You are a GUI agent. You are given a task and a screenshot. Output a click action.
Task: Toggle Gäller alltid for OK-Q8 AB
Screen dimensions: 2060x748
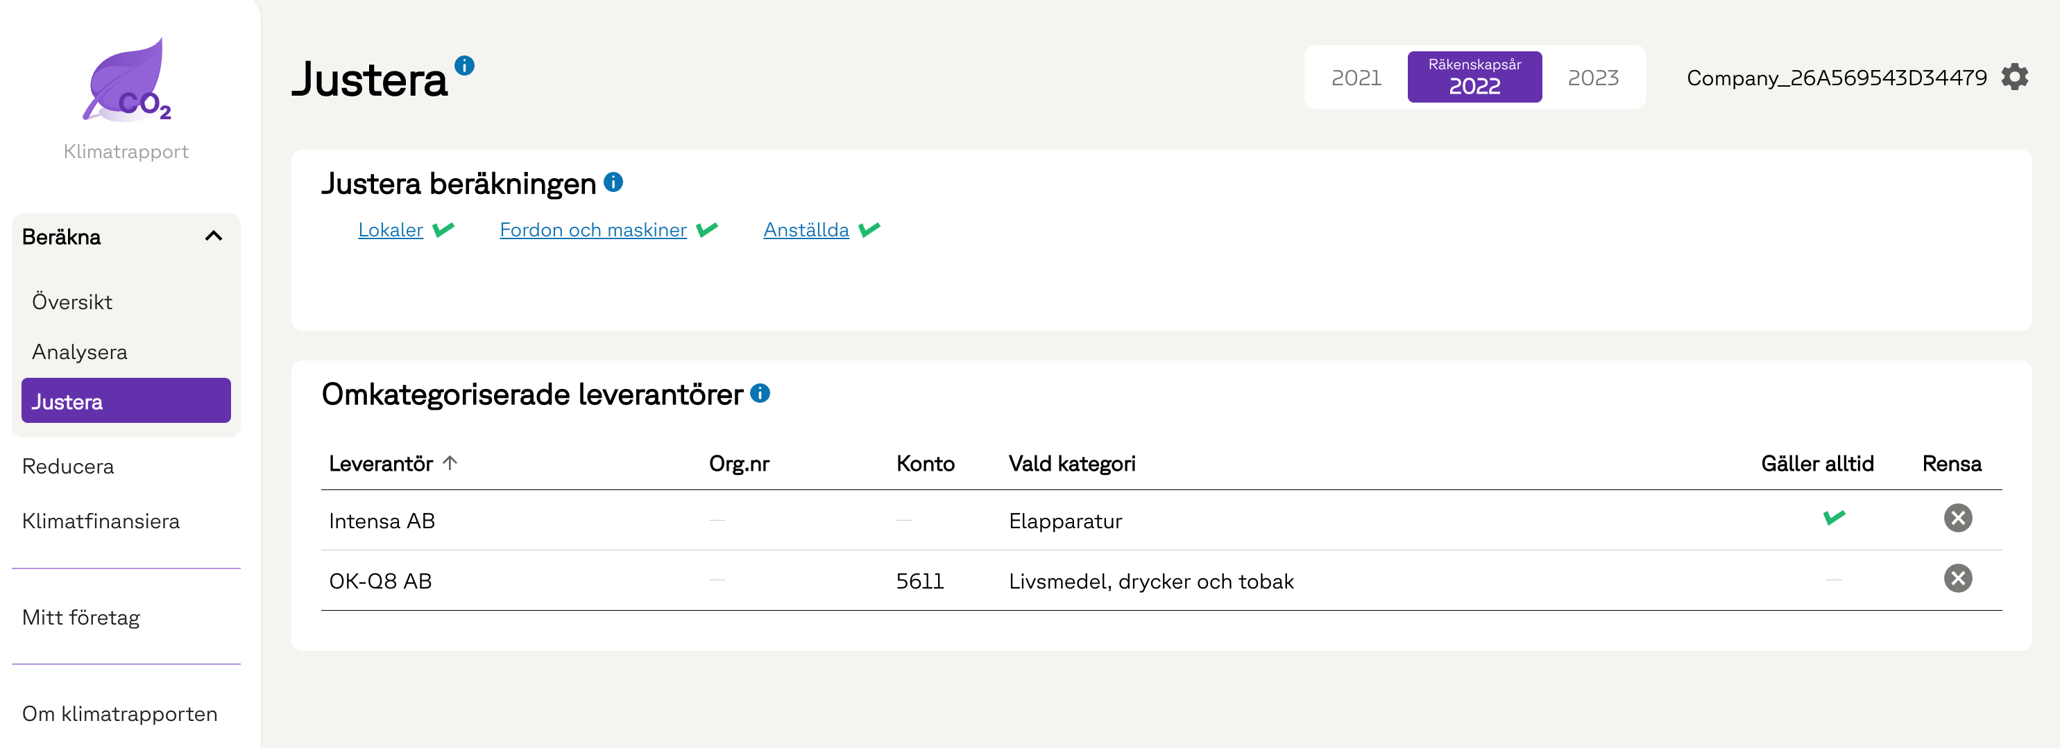tap(1833, 580)
